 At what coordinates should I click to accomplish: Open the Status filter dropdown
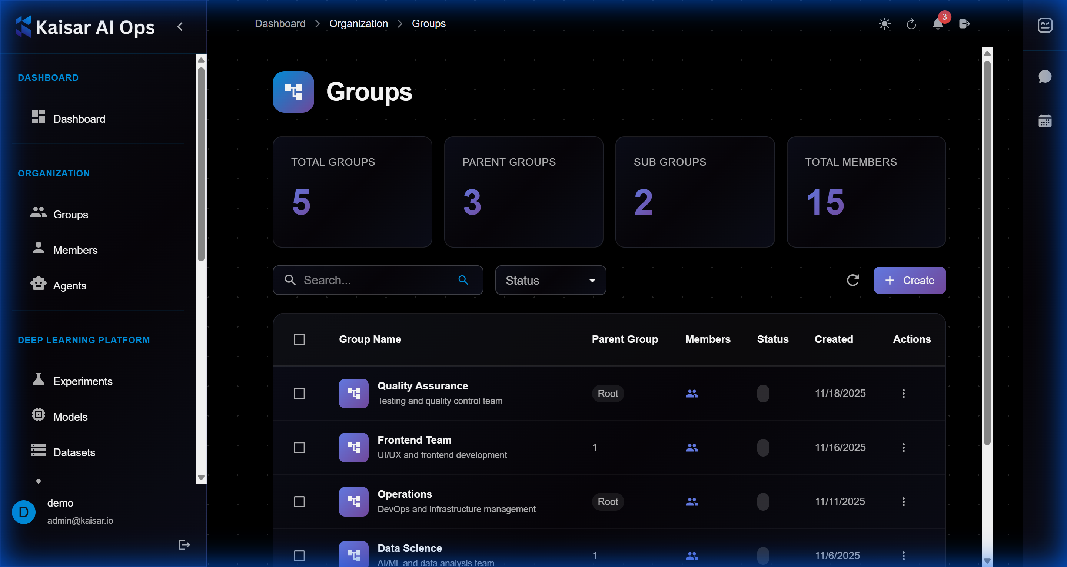click(550, 280)
